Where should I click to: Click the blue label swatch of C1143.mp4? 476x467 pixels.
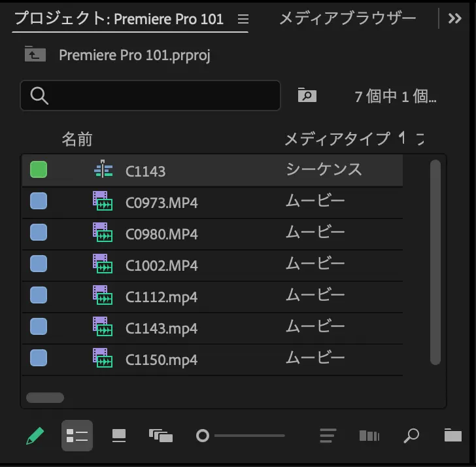39,326
